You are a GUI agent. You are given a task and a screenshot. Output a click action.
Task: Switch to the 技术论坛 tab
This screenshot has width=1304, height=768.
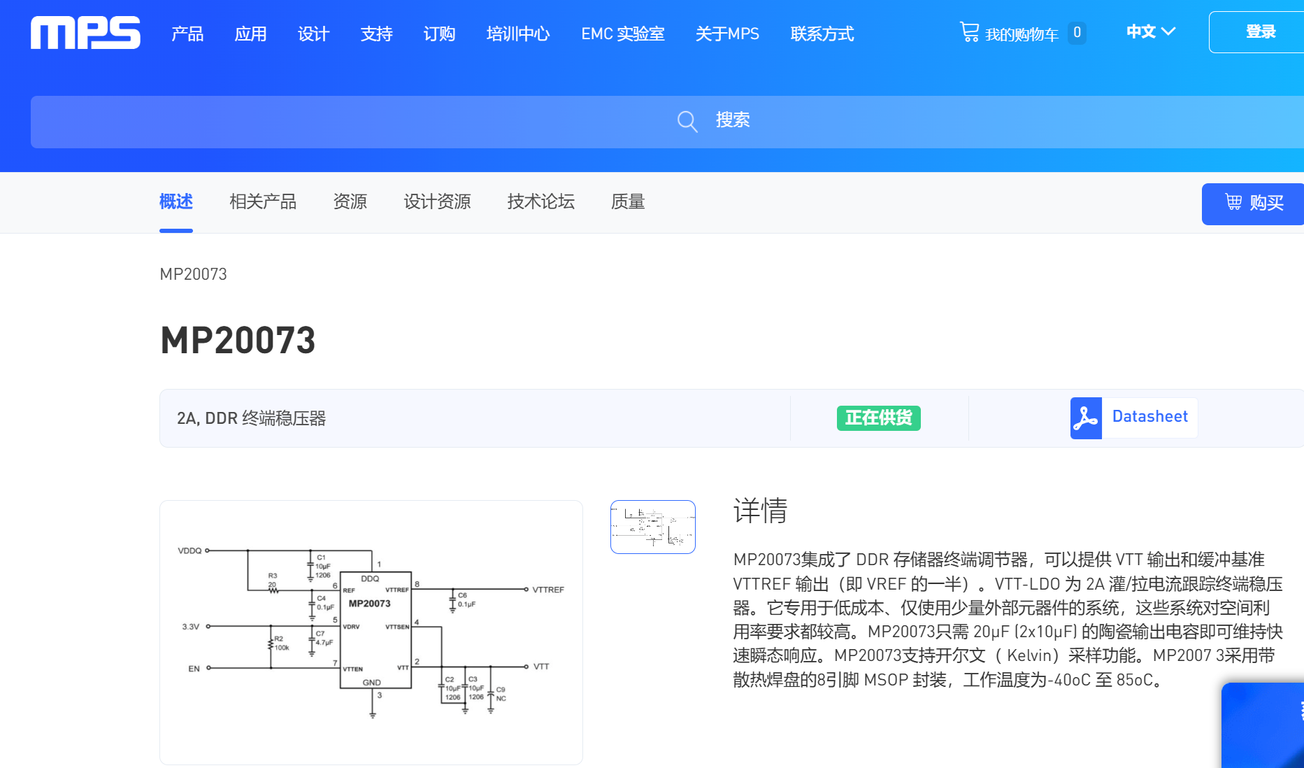540,202
